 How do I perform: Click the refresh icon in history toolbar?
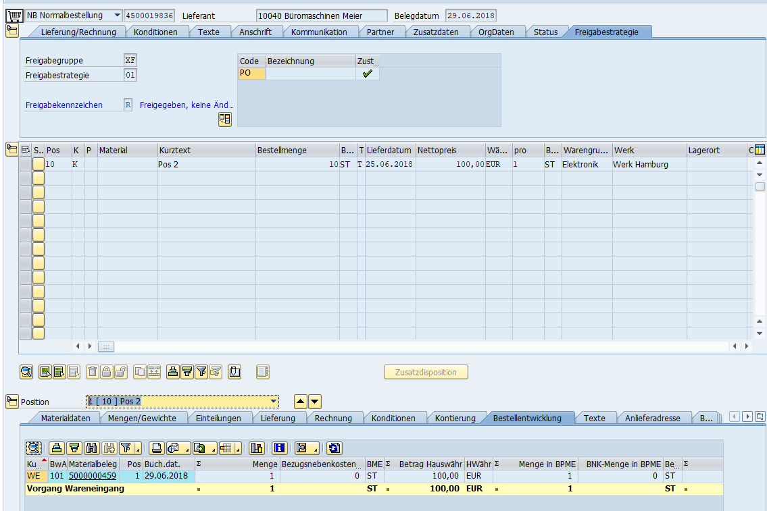point(335,448)
